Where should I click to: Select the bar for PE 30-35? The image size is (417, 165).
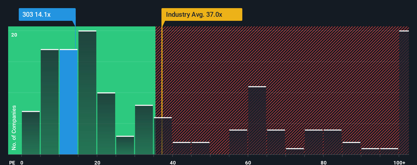click(144, 130)
